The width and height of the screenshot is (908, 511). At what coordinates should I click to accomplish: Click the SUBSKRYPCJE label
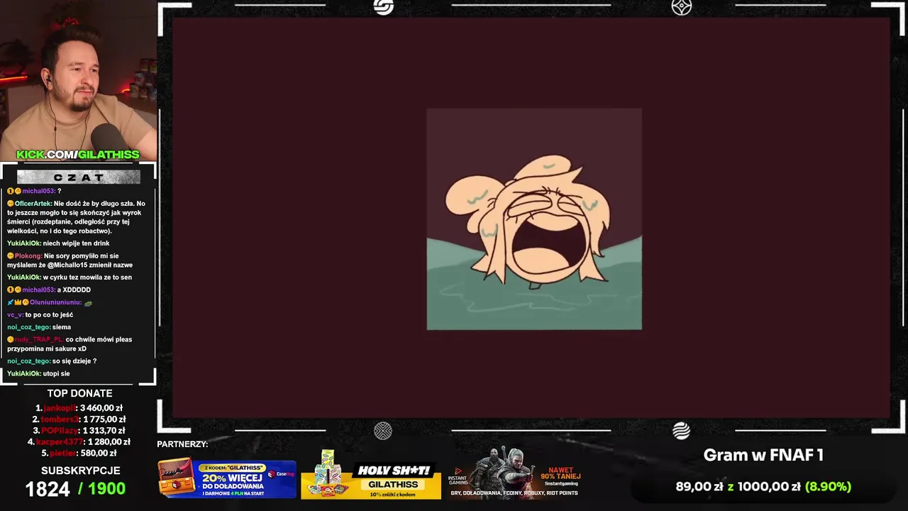click(80, 471)
